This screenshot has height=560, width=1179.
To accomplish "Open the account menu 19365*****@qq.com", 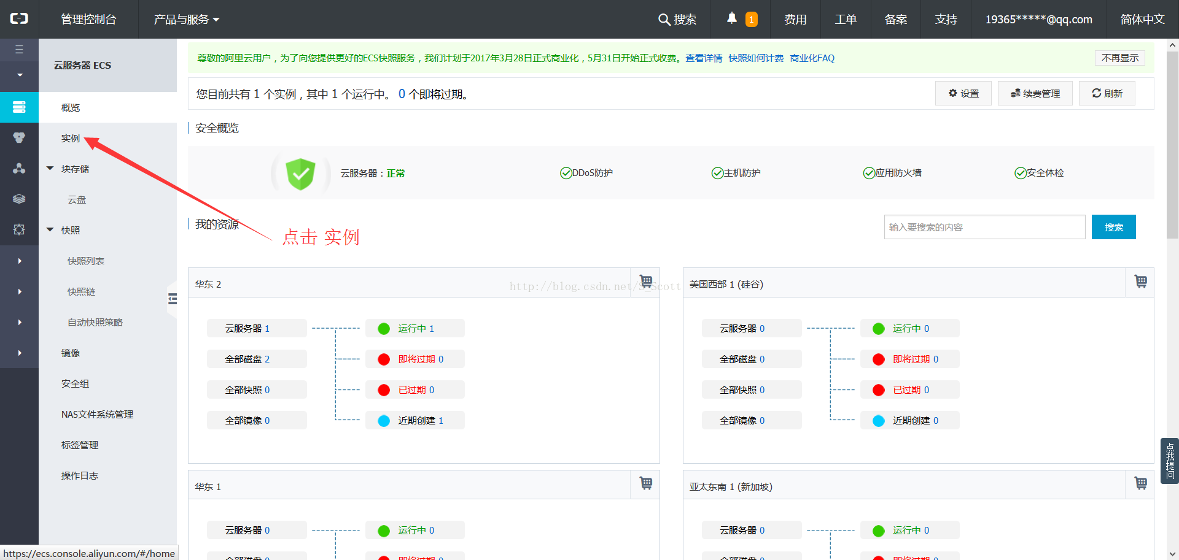I will [x=1039, y=20].
